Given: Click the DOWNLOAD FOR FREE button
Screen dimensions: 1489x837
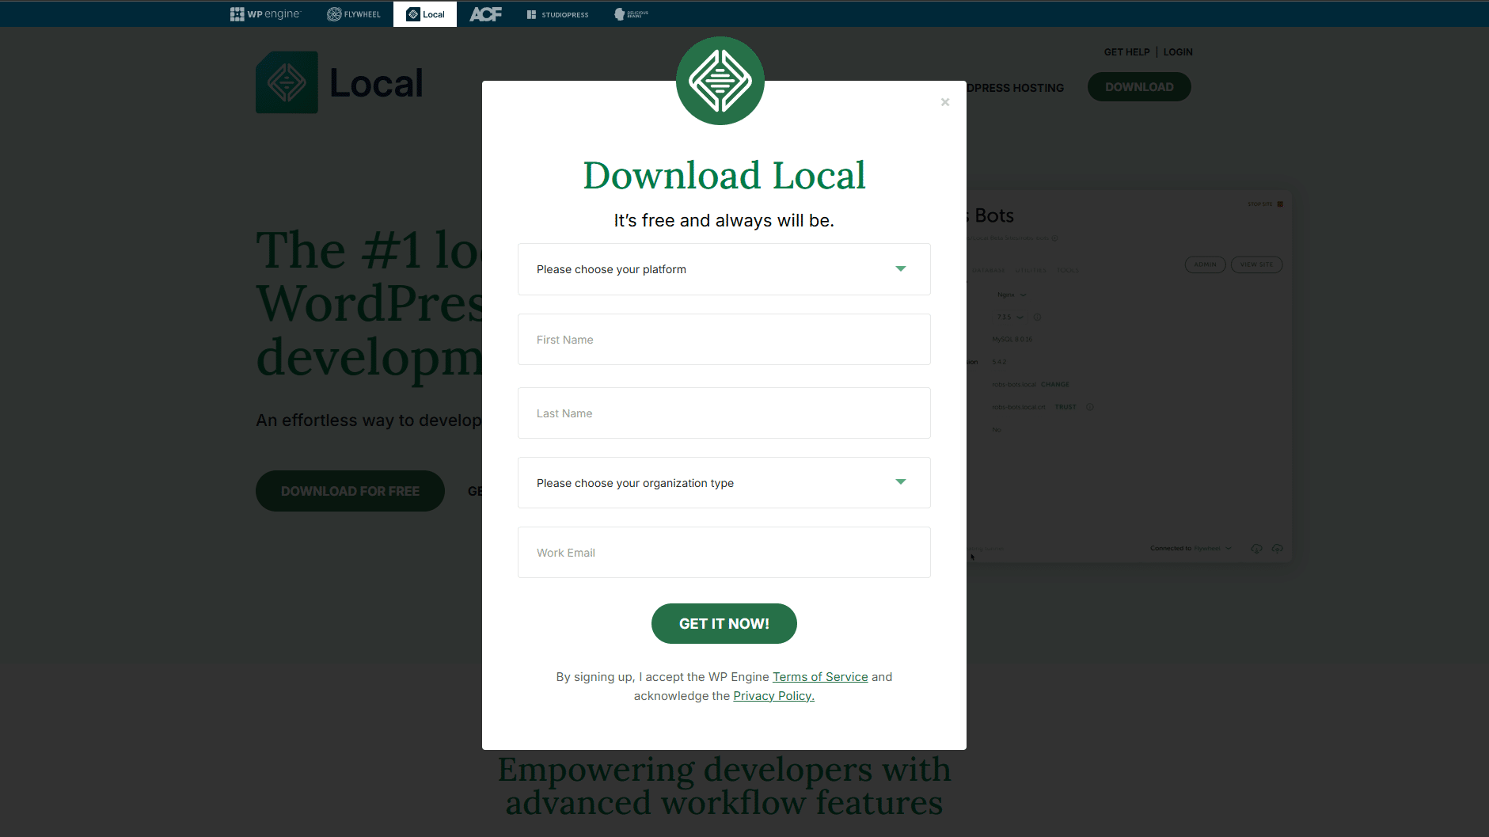Looking at the screenshot, I should tap(350, 491).
